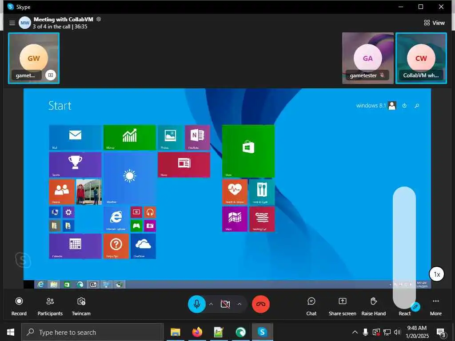The width and height of the screenshot is (455, 341).
Task: Open the Help+Tips question mark tile
Action: tap(116, 246)
